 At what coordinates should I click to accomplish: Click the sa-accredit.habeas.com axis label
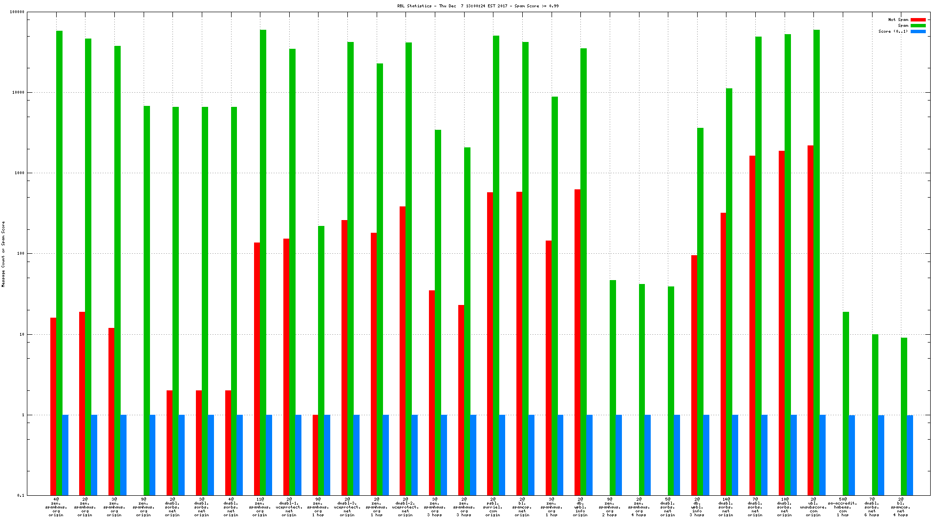(x=842, y=507)
